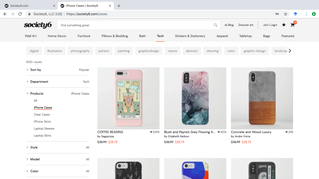Select the photography tag

(80, 51)
